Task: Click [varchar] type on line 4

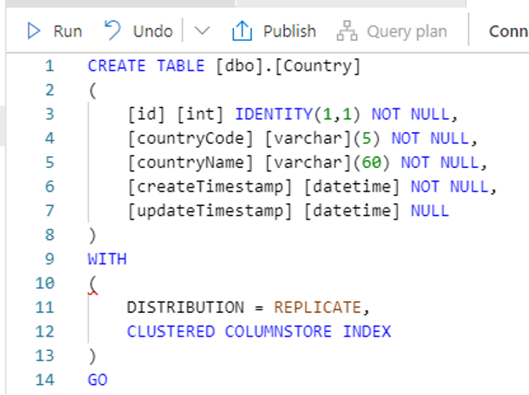Action: click(308, 139)
